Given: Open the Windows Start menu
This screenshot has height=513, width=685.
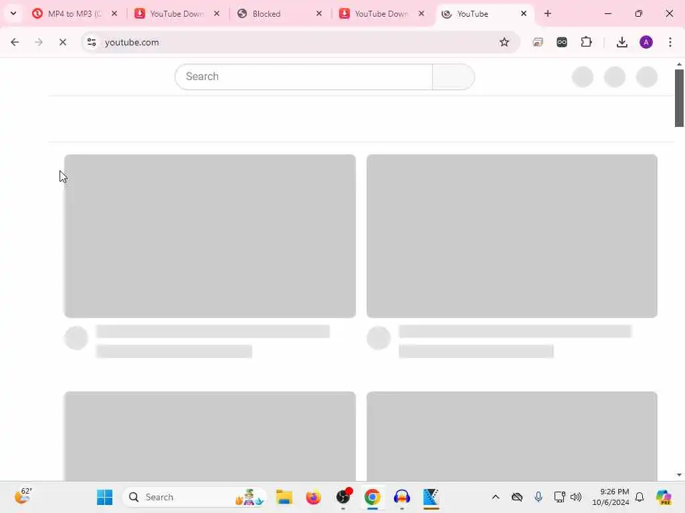Looking at the screenshot, I should click(104, 497).
